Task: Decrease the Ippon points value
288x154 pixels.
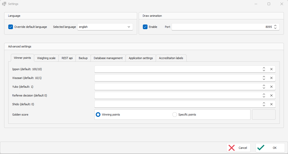Action: (264, 70)
